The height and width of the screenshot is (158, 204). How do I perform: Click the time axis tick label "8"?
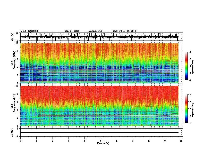[149, 141]
